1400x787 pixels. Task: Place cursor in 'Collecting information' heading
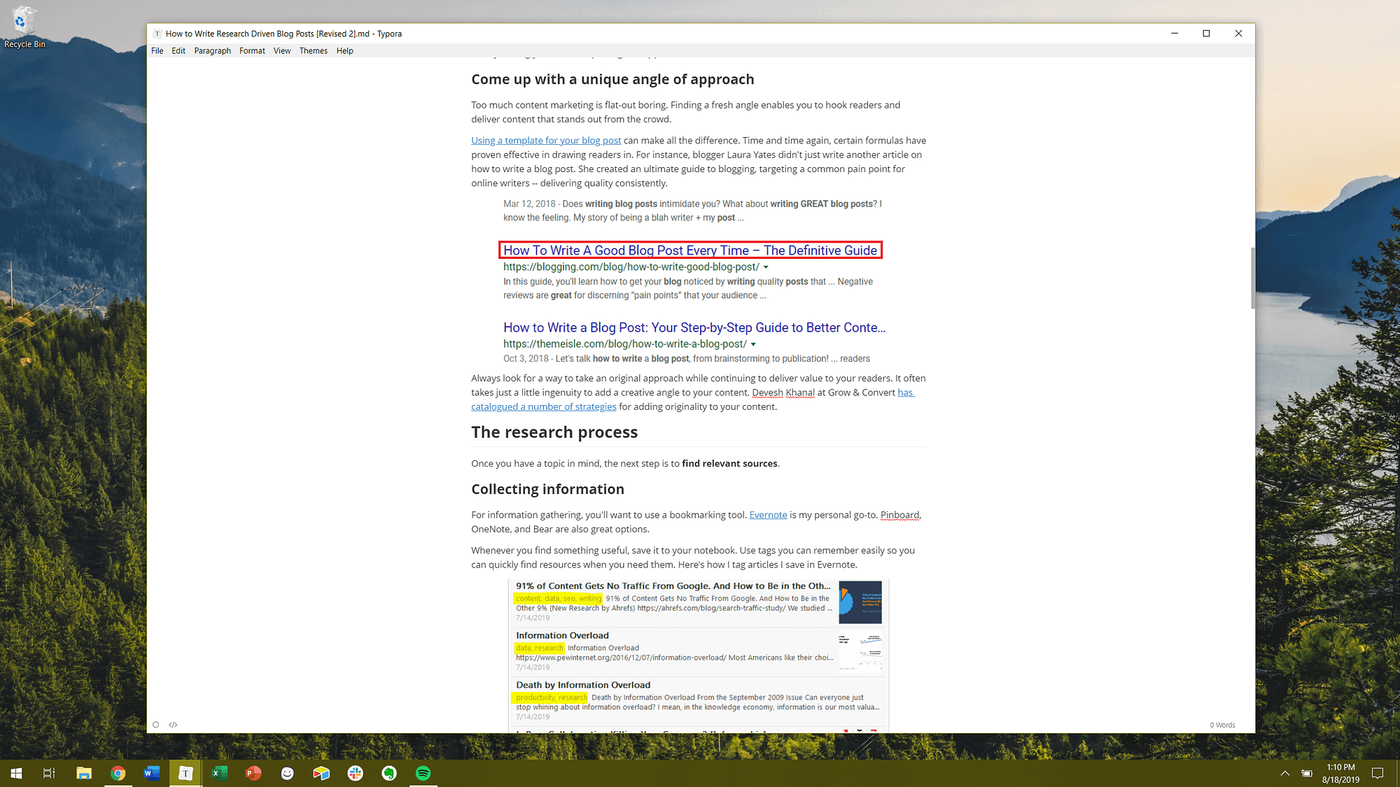[x=547, y=489]
